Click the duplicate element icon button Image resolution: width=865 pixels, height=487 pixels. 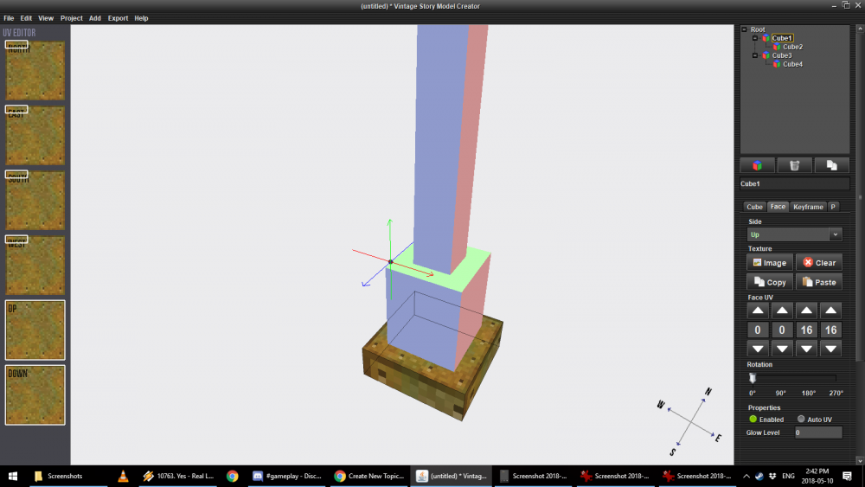click(830, 165)
